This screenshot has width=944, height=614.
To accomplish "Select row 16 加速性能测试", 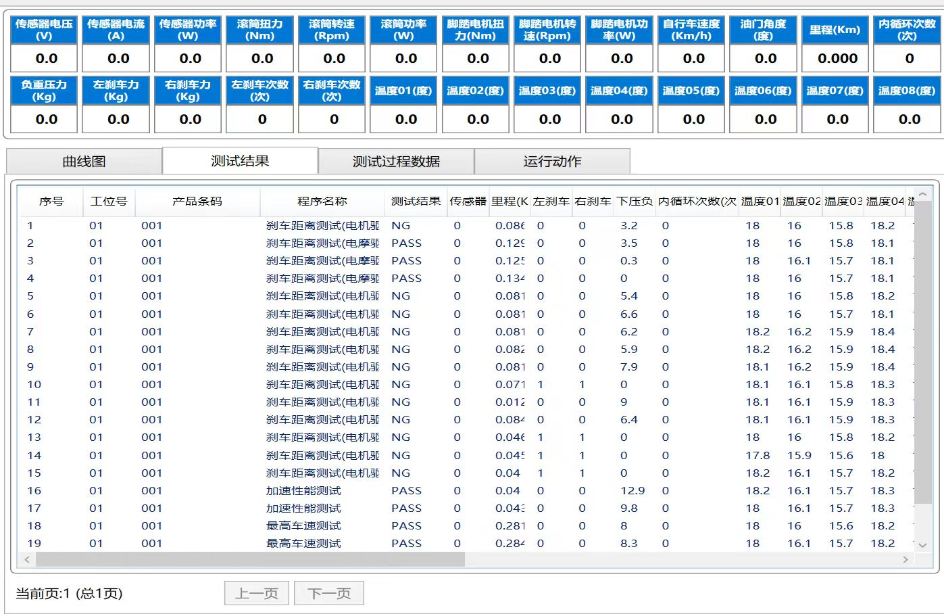I will tap(303, 491).
